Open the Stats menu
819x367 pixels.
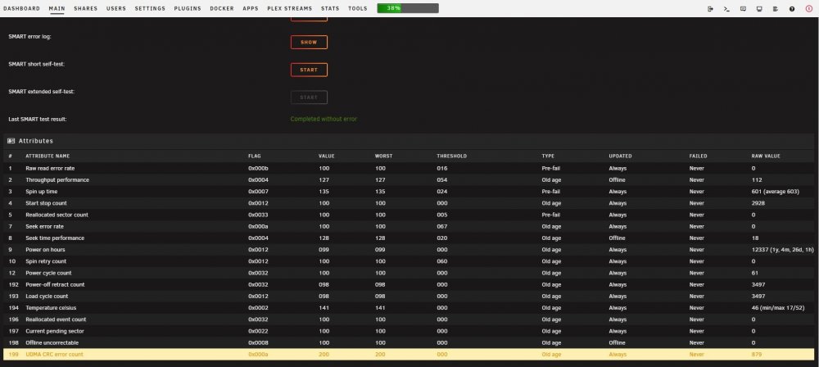(330, 9)
